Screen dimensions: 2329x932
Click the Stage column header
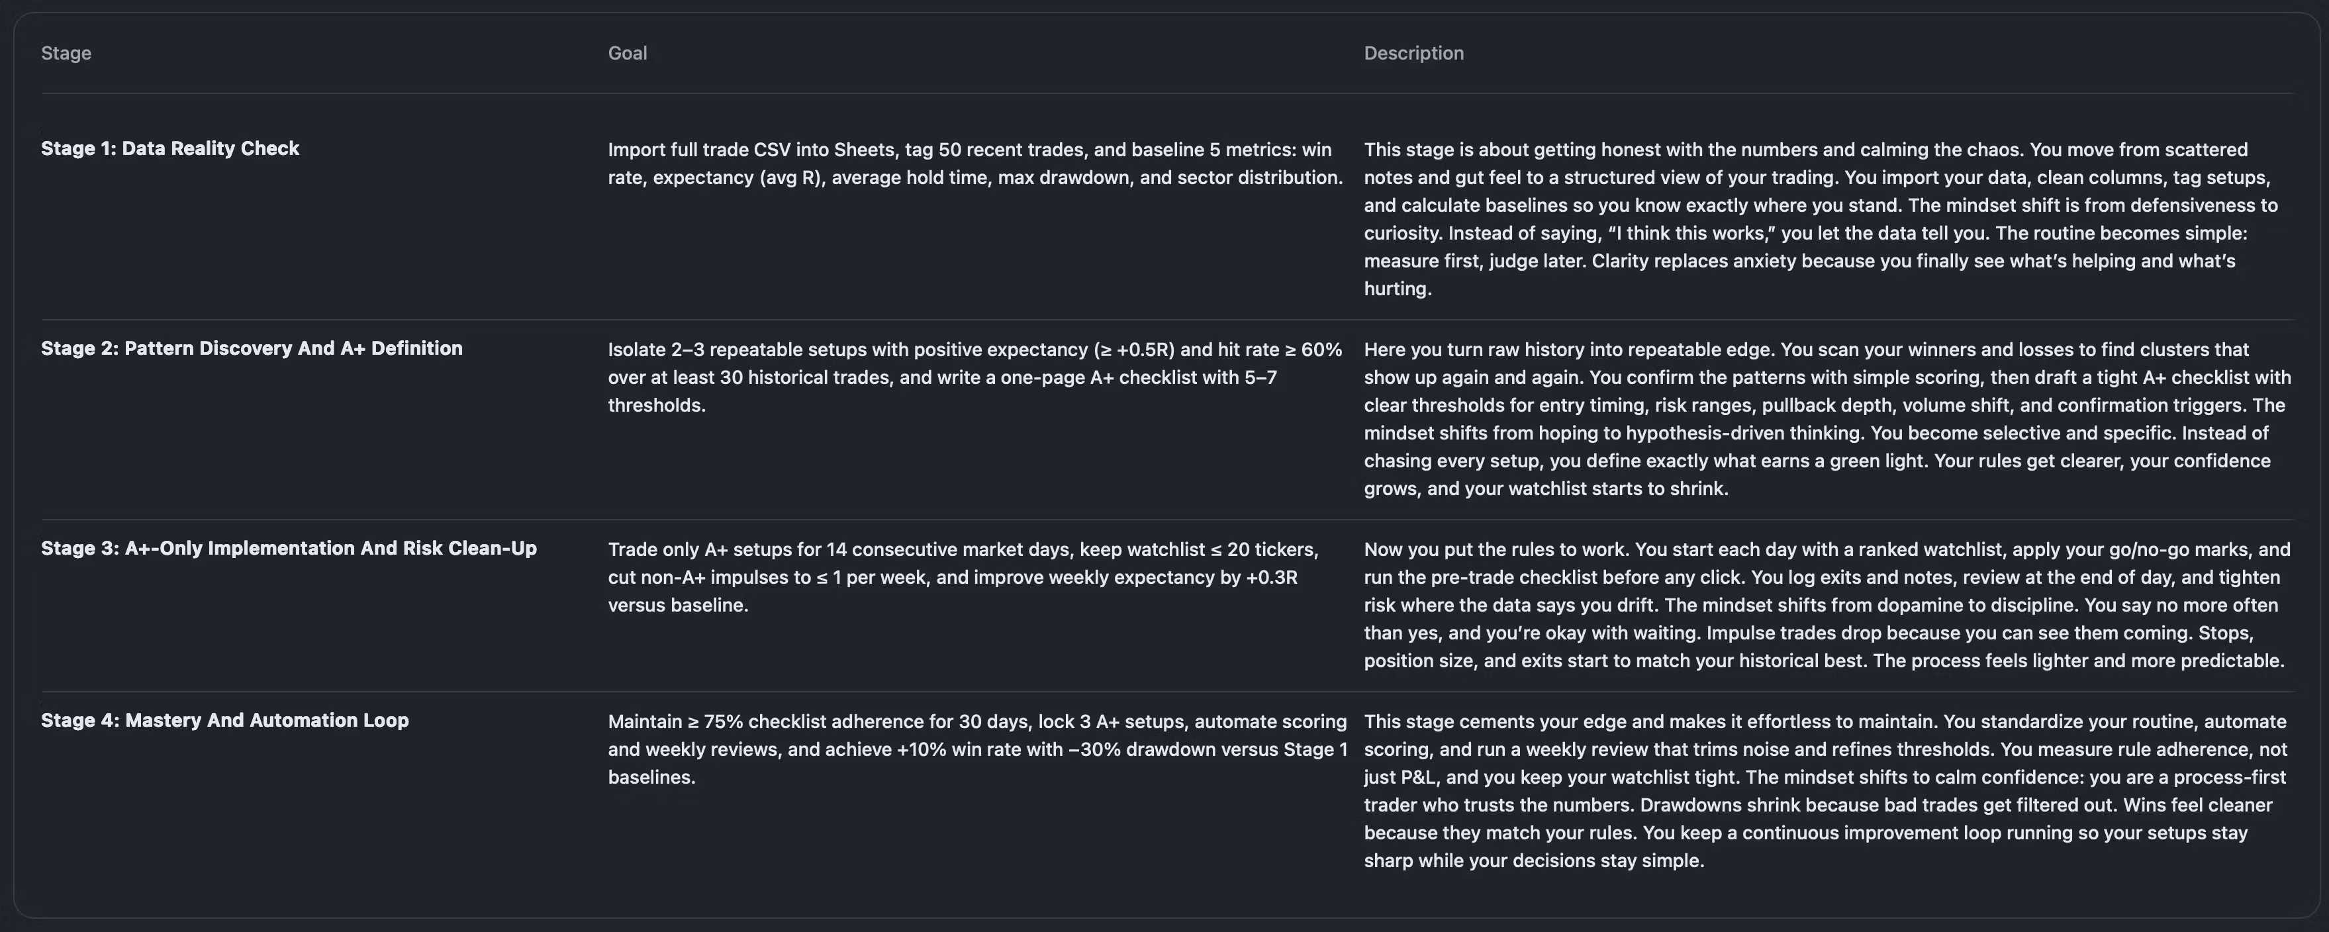point(66,54)
